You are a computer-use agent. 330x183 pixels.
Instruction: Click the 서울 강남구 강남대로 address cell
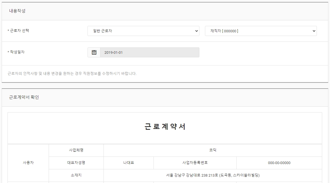click(x=213, y=175)
